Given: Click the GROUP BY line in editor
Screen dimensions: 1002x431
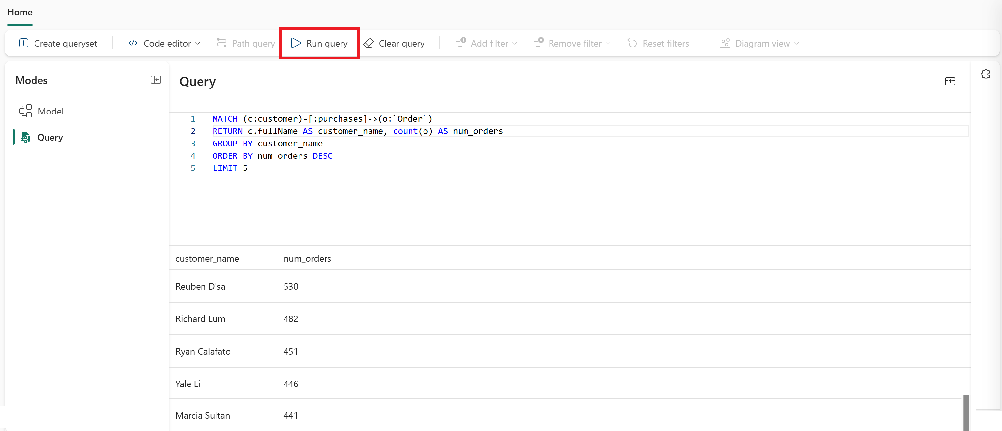Looking at the screenshot, I should (x=267, y=144).
